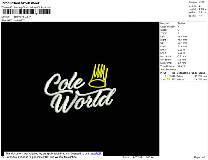Click the Yellow description in stop sequence

pos(180,79)
